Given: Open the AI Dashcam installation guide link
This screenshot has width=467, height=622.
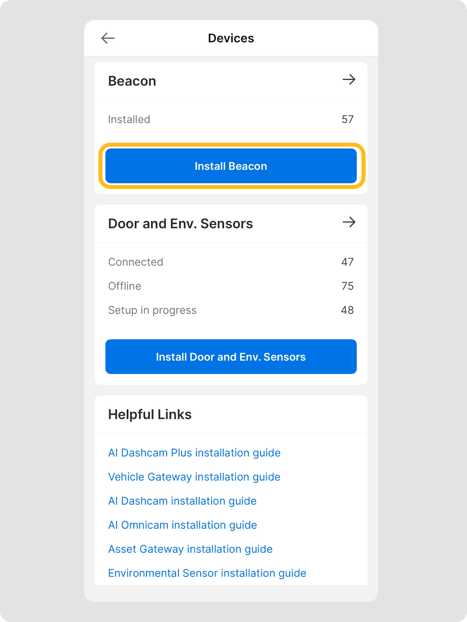Looking at the screenshot, I should pos(182,501).
